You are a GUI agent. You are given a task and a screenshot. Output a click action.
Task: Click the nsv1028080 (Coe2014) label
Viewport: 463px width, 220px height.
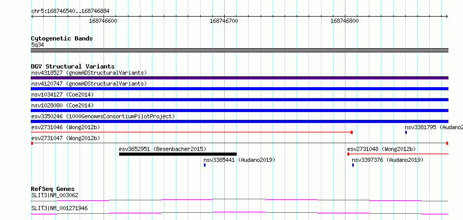point(62,105)
